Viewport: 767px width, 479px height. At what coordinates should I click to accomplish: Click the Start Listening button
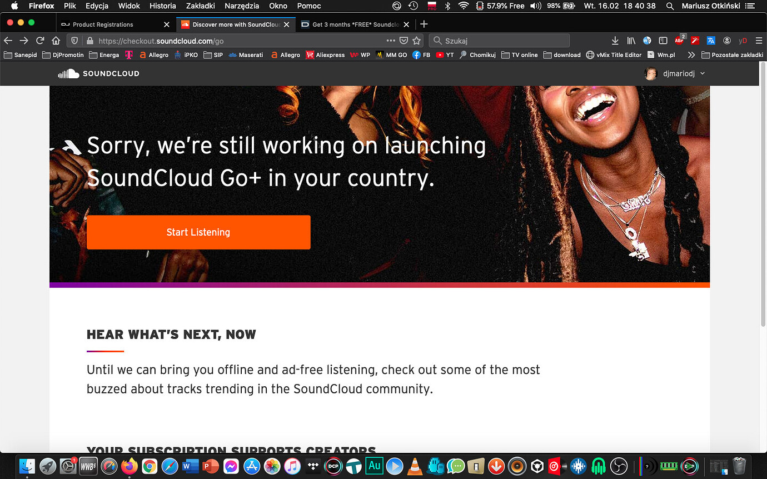[198, 232]
